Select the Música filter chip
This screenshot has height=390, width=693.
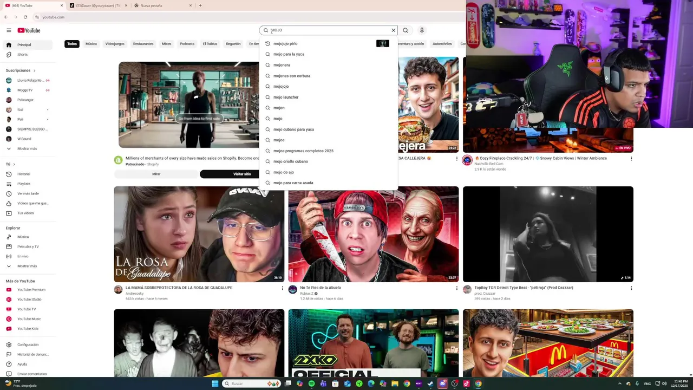coord(91,44)
